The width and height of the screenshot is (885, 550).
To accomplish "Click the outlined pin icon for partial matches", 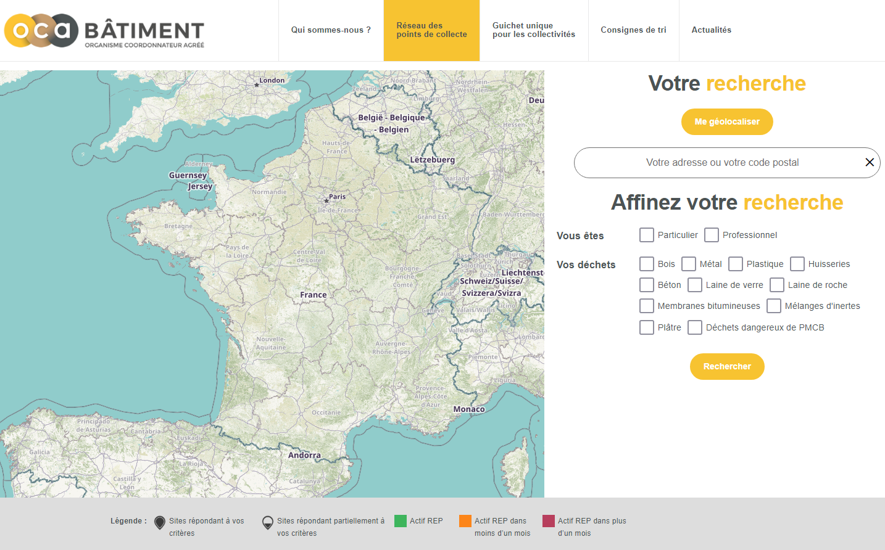I will [x=268, y=523].
